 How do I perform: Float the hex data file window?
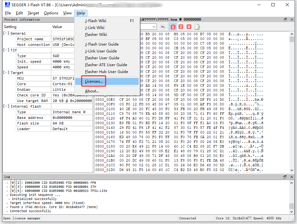pos(285,19)
